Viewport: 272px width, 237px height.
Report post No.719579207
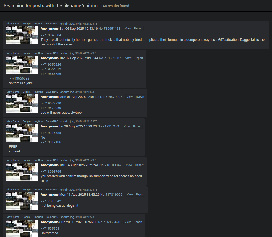pyautogui.click(x=140, y=97)
